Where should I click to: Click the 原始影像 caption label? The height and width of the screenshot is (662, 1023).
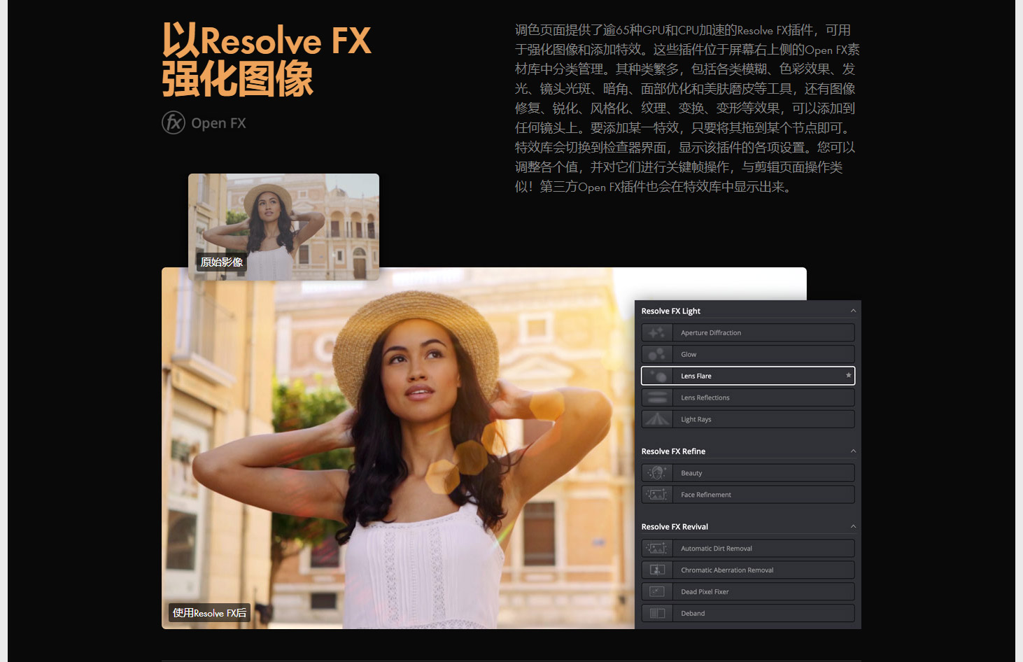click(x=222, y=262)
